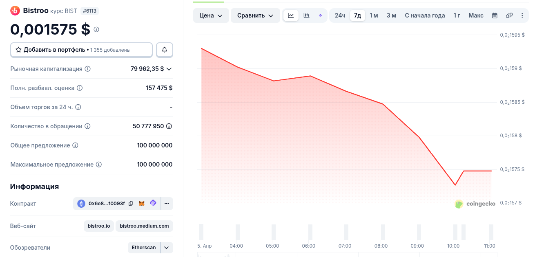Click the Информация section heading
The width and height of the screenshot is (535, 257).
[34, 187]
